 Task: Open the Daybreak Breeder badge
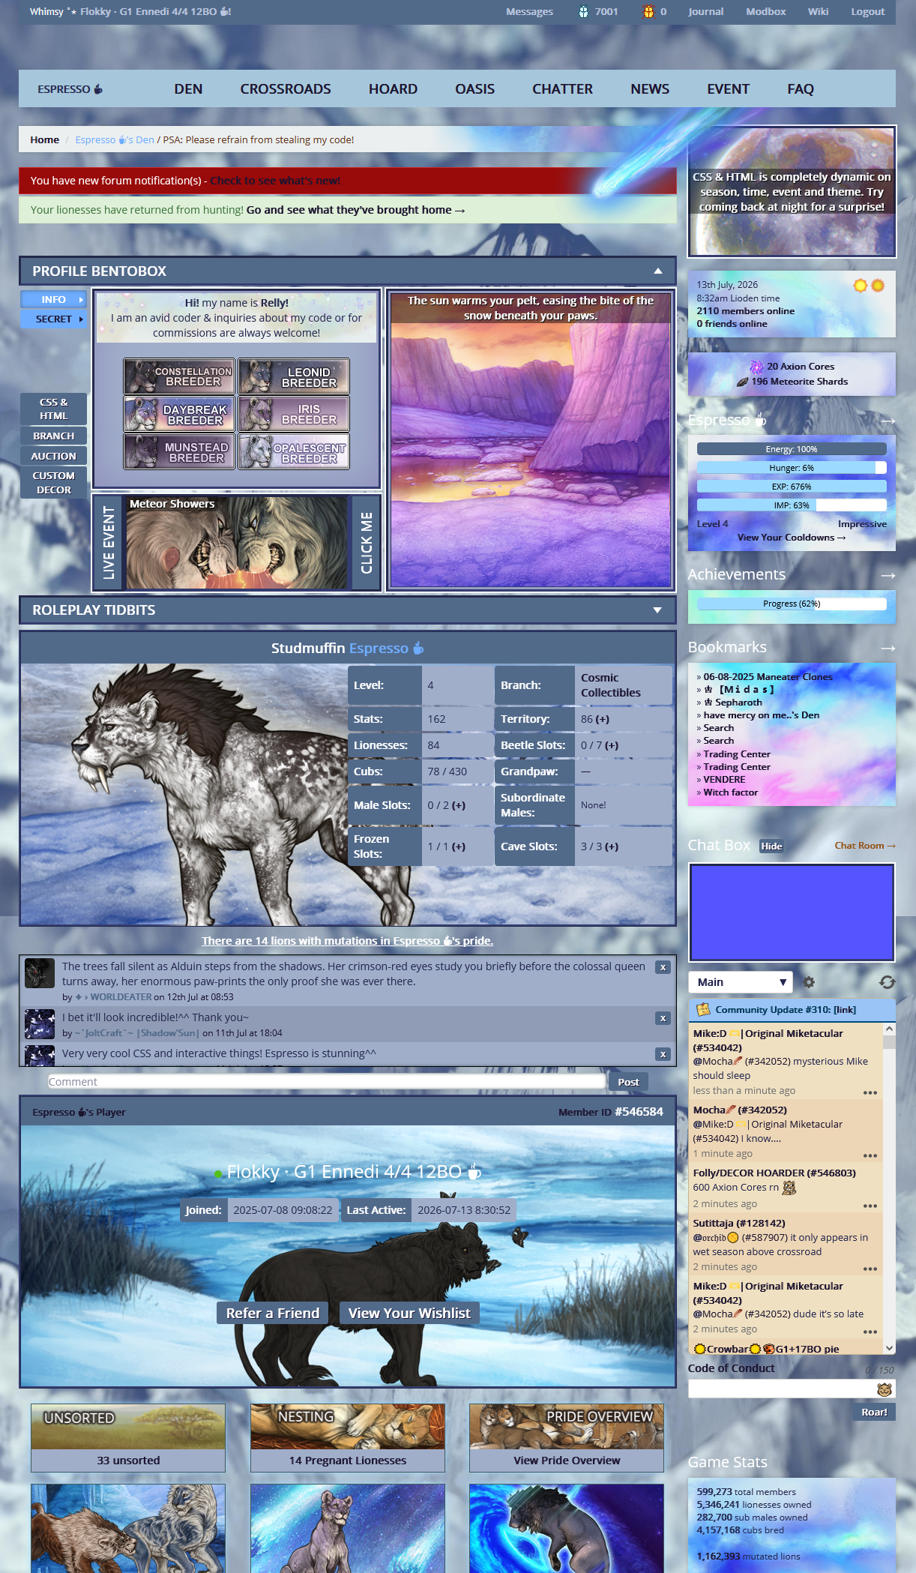tap(179, 414)
